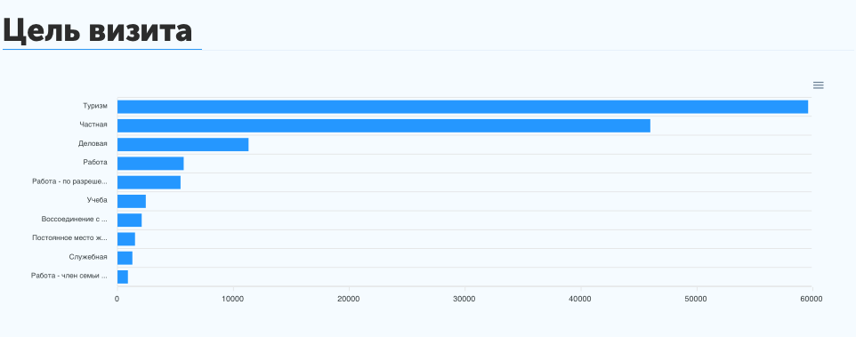Click the 30000 x-axis tick label
The height and width of the screenshot is (337, 856).
pos(464,299)
